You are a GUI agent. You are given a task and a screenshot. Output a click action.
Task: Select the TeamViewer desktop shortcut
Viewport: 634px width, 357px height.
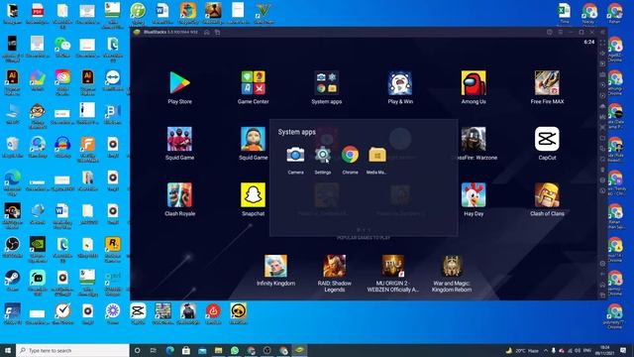[x=112, y=80]
